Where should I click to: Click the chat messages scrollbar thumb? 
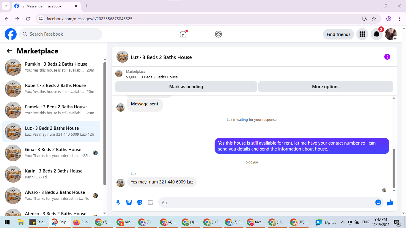click(394, 168)
